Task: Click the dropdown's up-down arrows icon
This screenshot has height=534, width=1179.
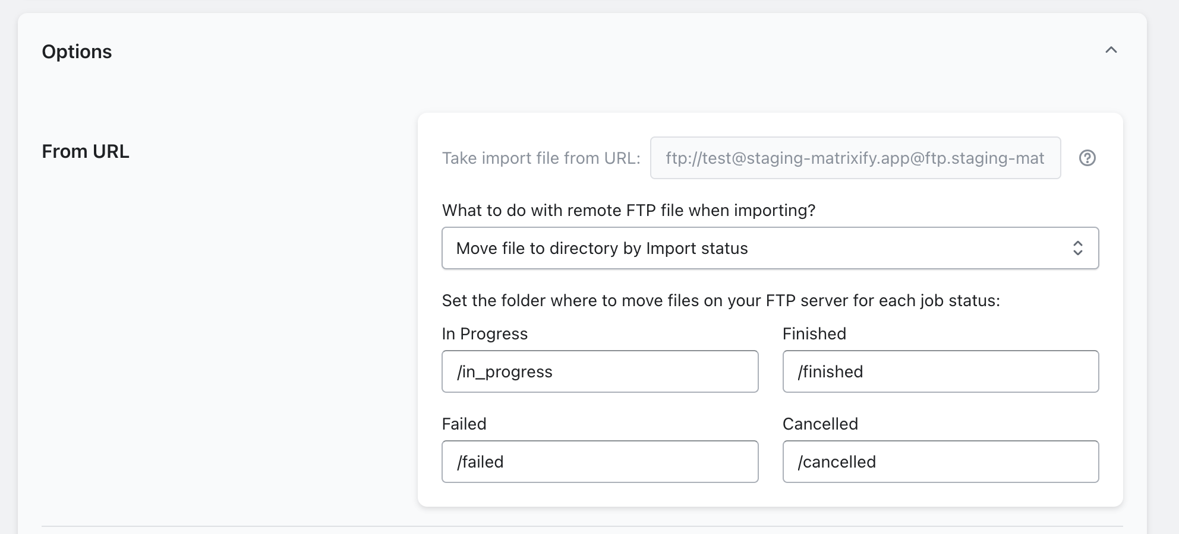Action: [x=1077, y=248]
